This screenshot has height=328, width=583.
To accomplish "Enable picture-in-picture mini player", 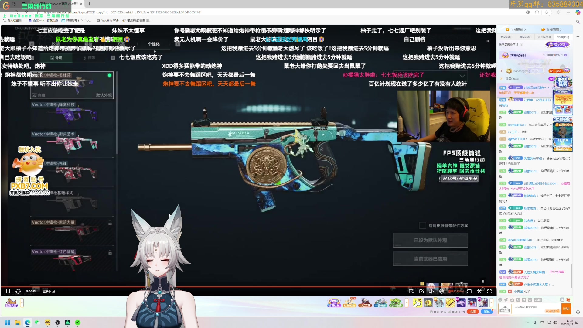I will click(469, 291).
